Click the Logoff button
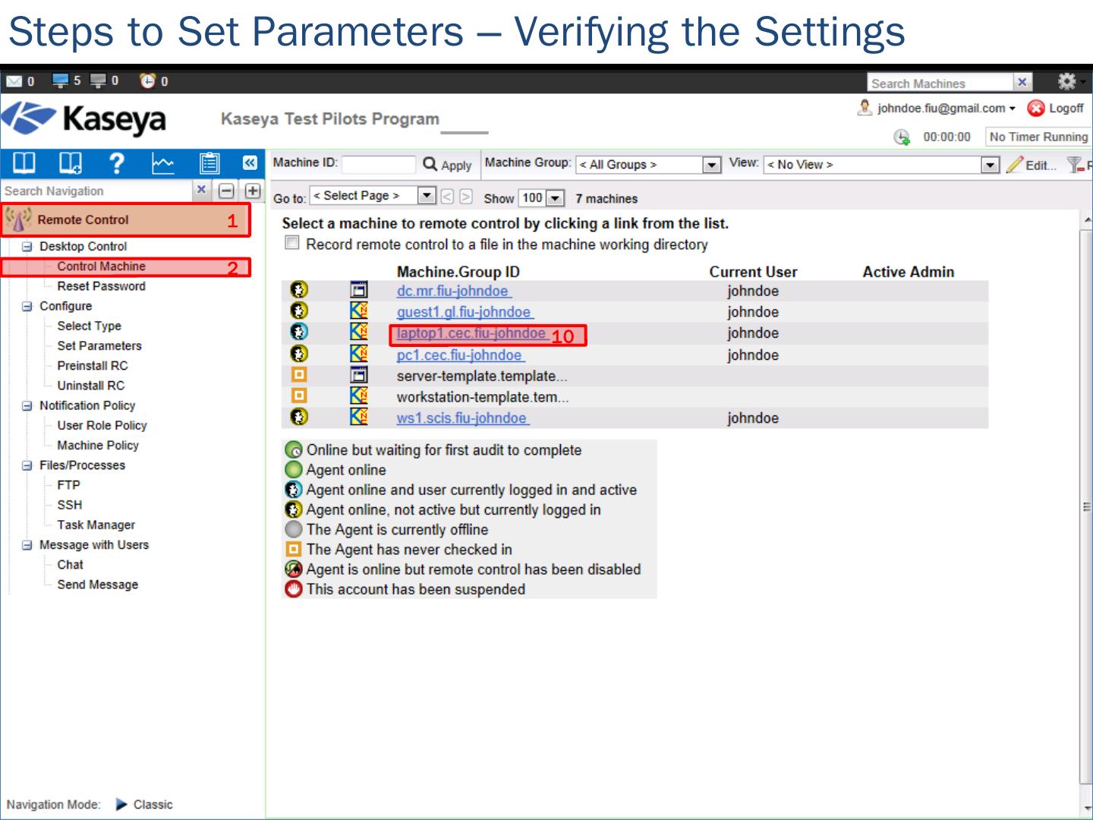1093x820 pixels. click(1056, 109)
